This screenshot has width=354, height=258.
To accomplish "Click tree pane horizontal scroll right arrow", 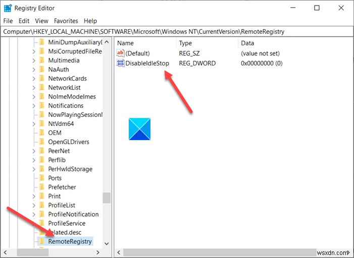I will tap(98, 252).
